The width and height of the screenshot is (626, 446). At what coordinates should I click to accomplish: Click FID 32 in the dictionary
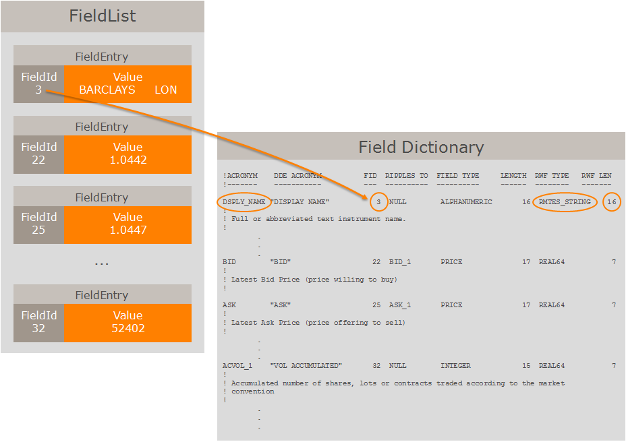[x=376, y=366]
